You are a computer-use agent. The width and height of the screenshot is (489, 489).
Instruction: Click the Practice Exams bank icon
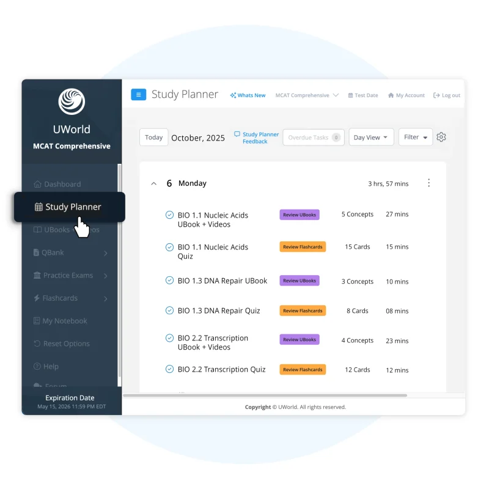[38, 275]
